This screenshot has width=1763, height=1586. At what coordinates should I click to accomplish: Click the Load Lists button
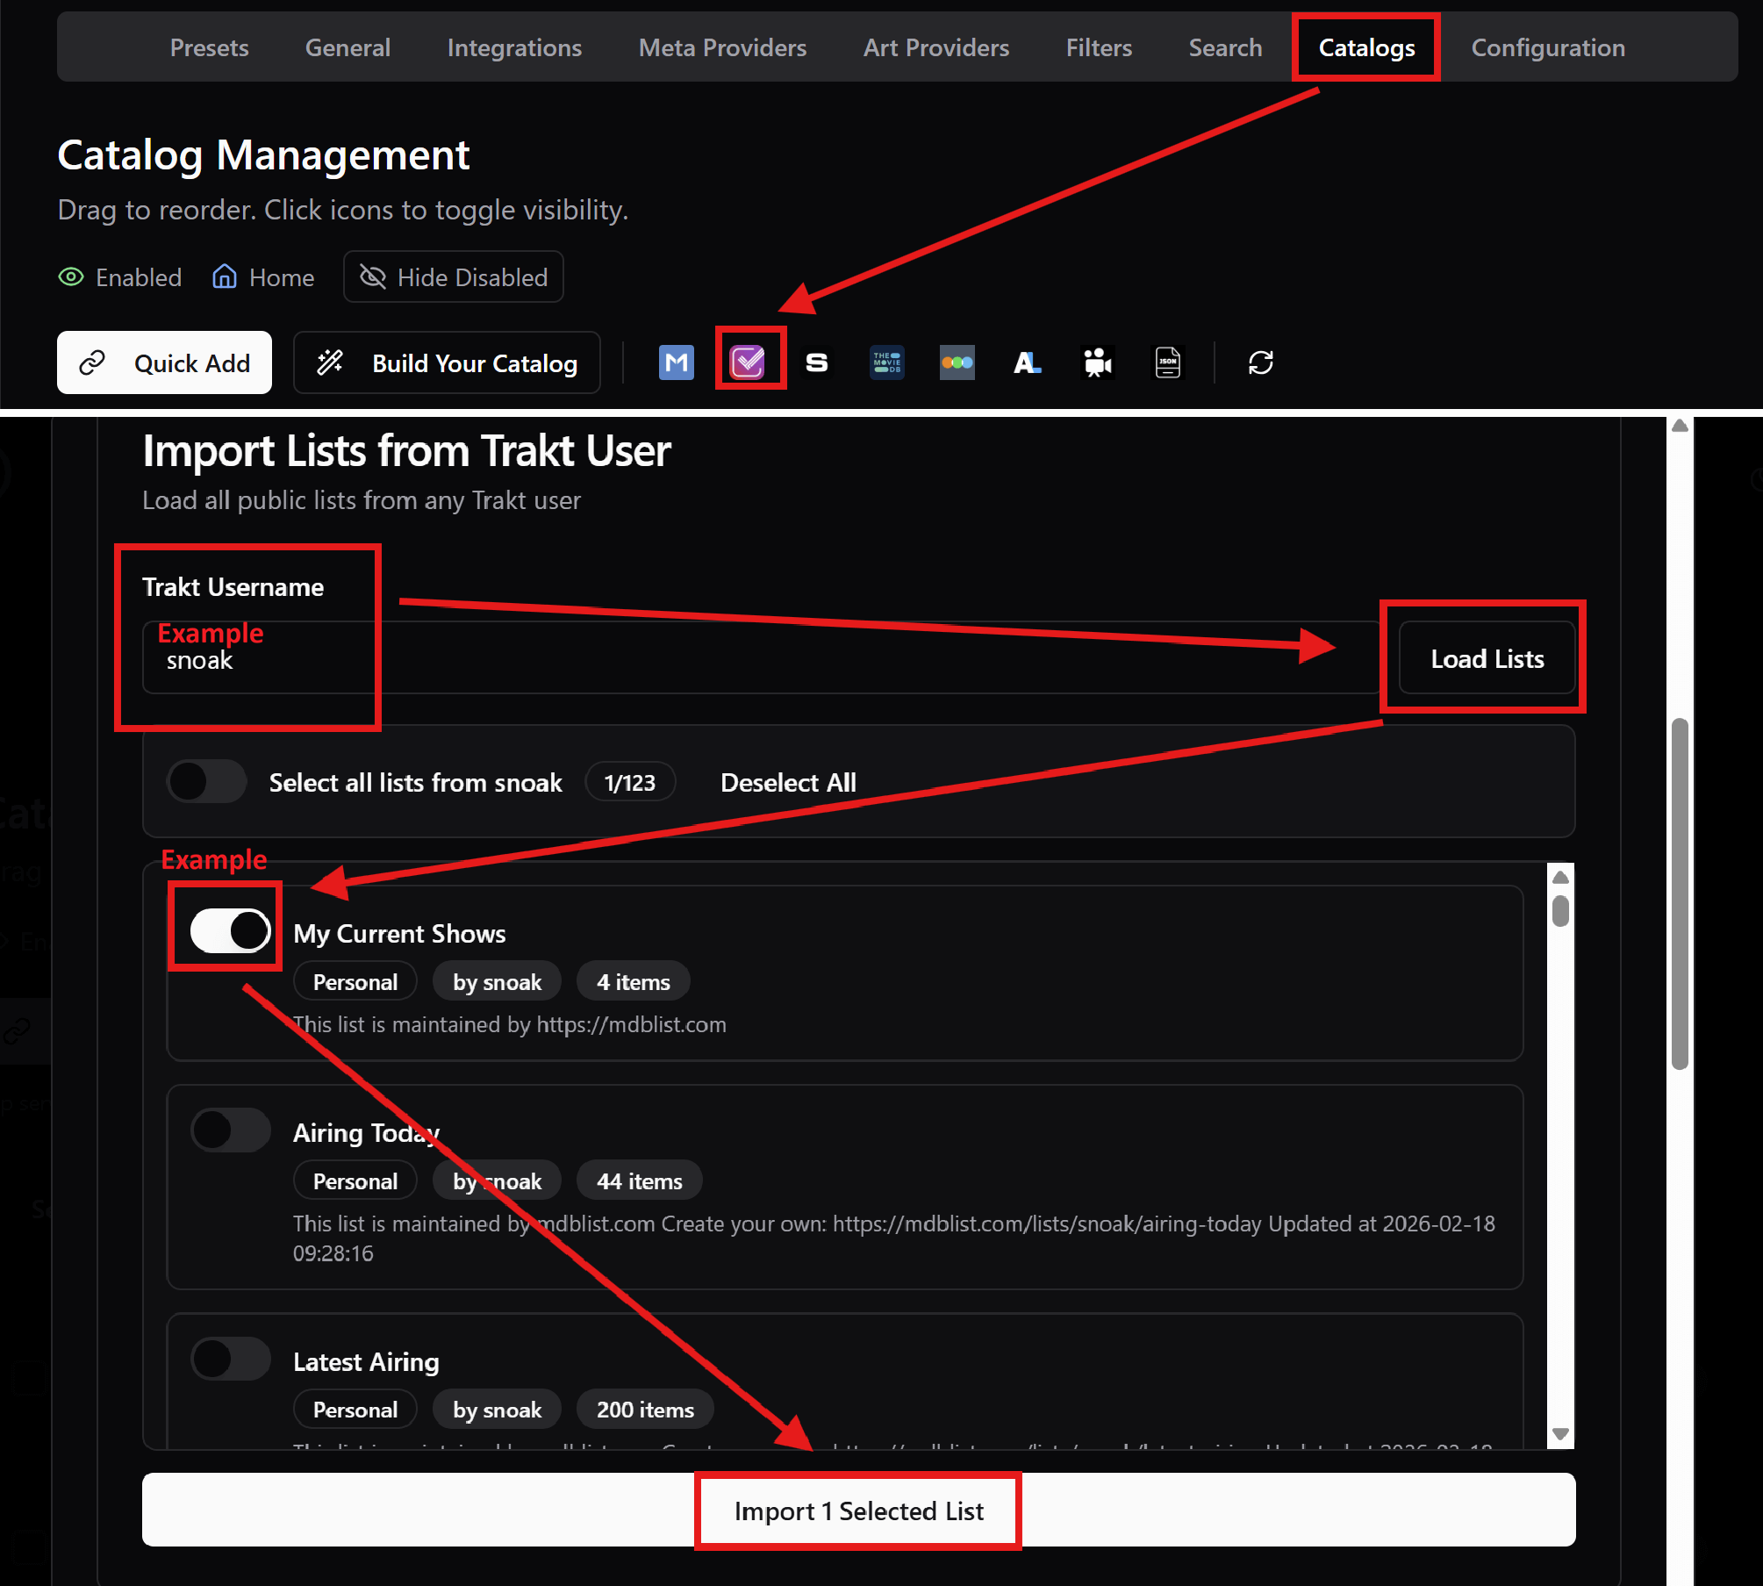point(1487,658)
